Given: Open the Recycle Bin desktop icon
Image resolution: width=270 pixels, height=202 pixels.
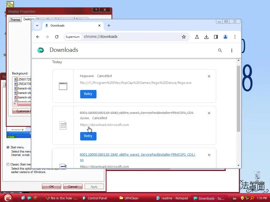Looking at the screenshot, I should coord(257,178).
